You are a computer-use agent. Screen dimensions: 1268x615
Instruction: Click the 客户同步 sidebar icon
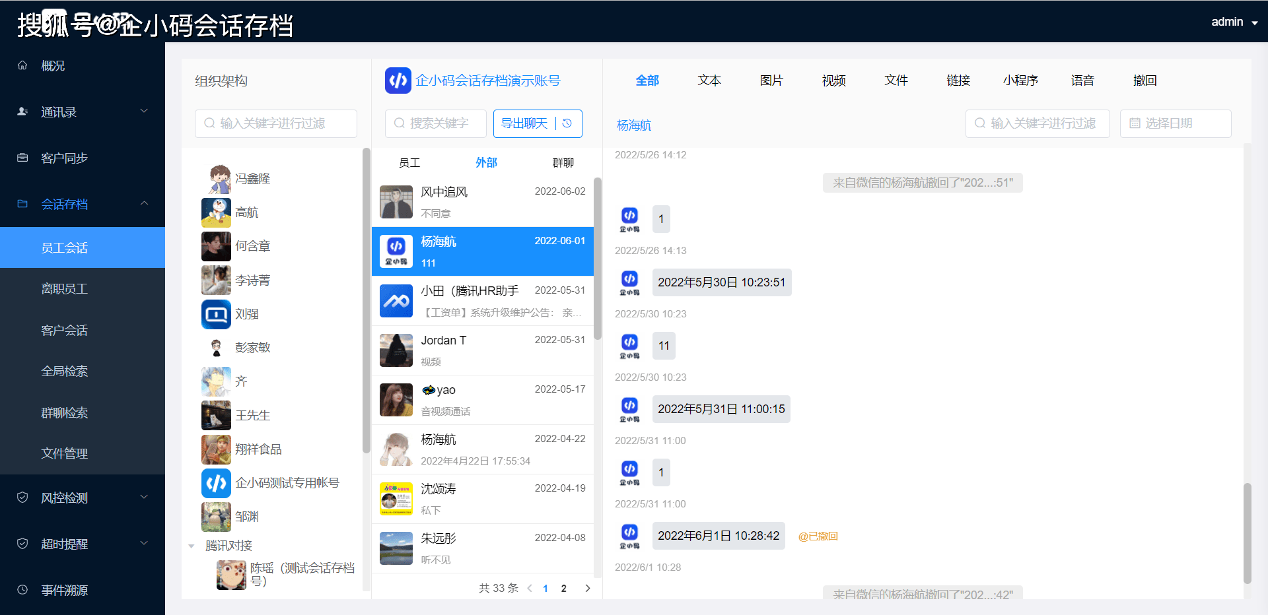pos(22,158)
